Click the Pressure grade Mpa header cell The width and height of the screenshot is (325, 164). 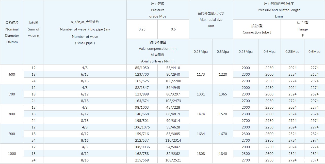click(x=157, y=10)
